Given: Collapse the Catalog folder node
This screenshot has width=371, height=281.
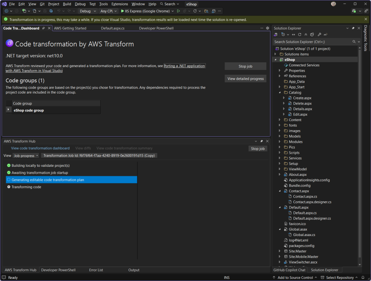Looking at the screenshot, I should pyautogui.click(x=280, y=92).
